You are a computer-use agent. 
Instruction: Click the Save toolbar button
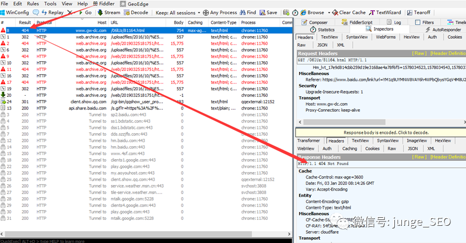pyautogui.click(x=268, y=12)
